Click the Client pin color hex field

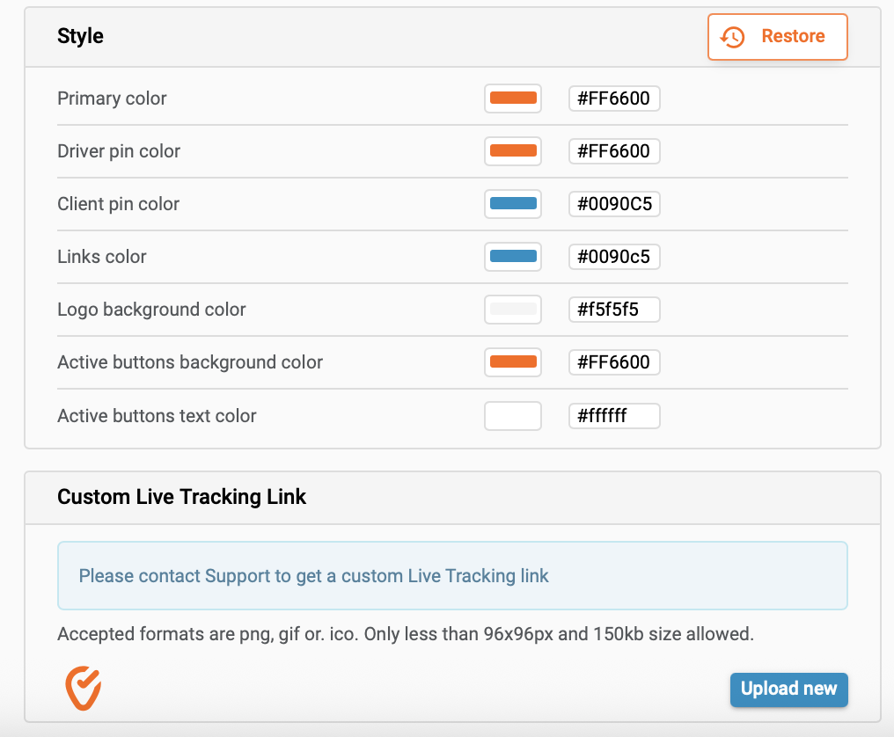(x=614, y=204)
